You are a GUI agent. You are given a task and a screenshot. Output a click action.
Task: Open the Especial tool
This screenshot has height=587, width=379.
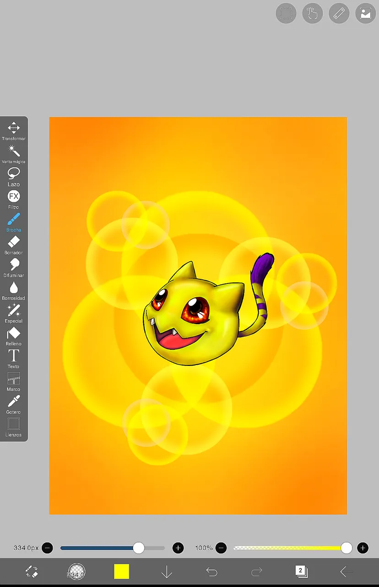pos(14,313)
